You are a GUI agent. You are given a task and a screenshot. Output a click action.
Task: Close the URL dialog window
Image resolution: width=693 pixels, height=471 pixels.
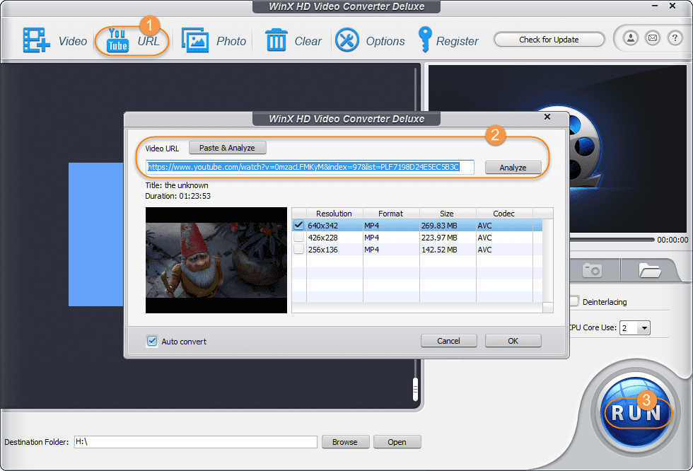click(x=547, y=117)
